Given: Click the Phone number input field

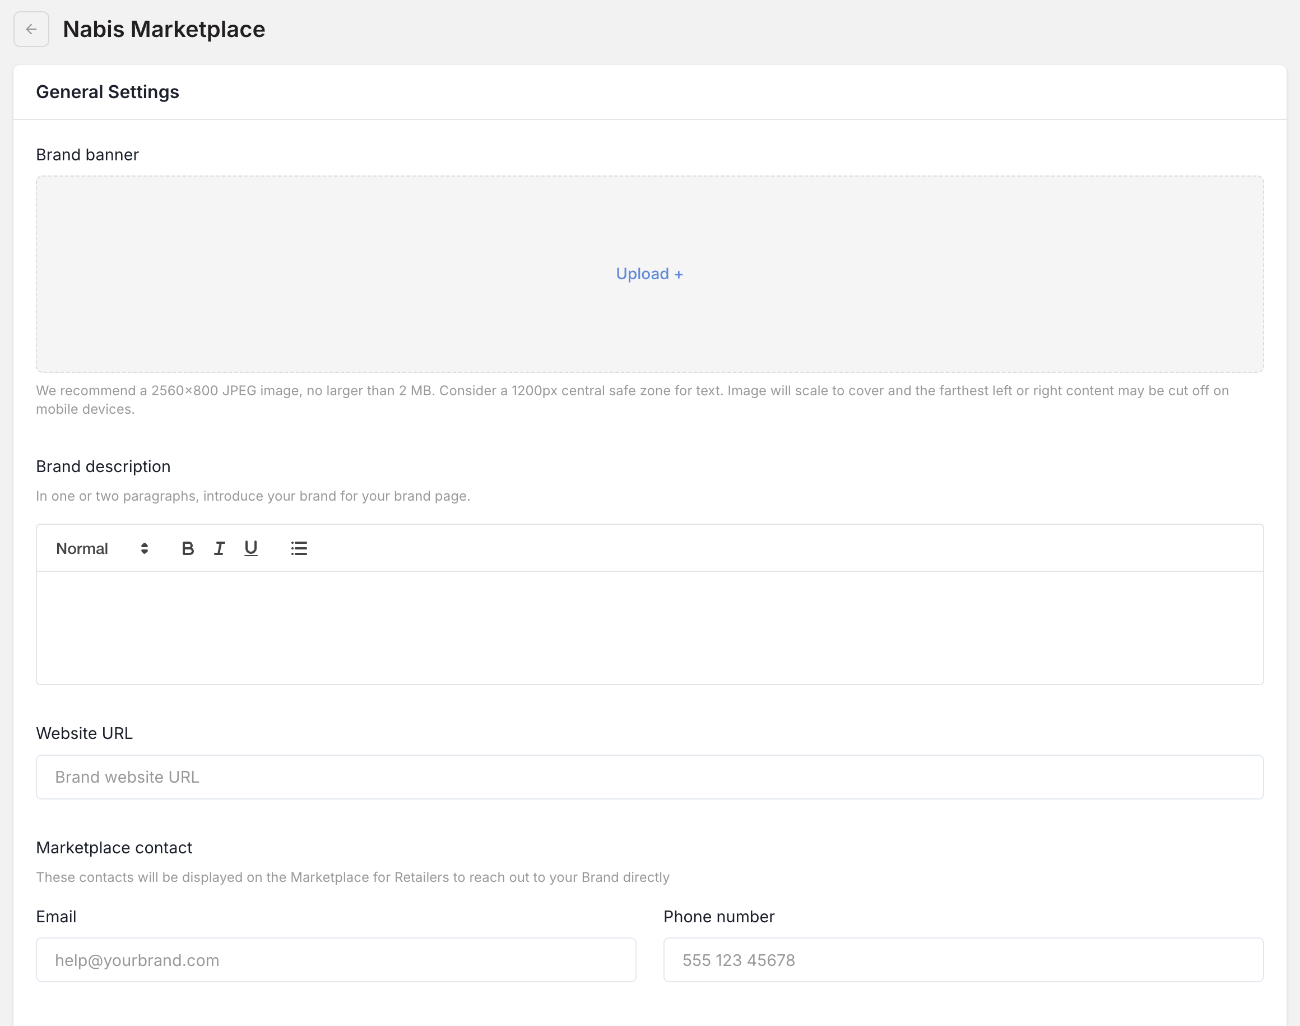Looking at the screenshot, I should tap(963, 960).
